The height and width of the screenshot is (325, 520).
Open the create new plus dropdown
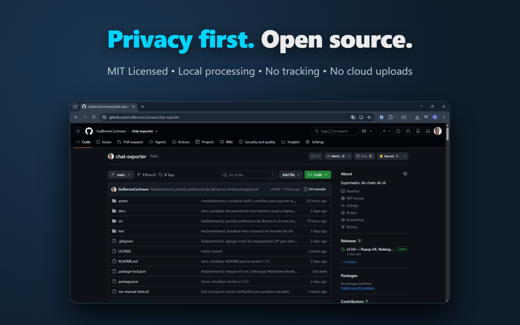(x=386, y=131)
